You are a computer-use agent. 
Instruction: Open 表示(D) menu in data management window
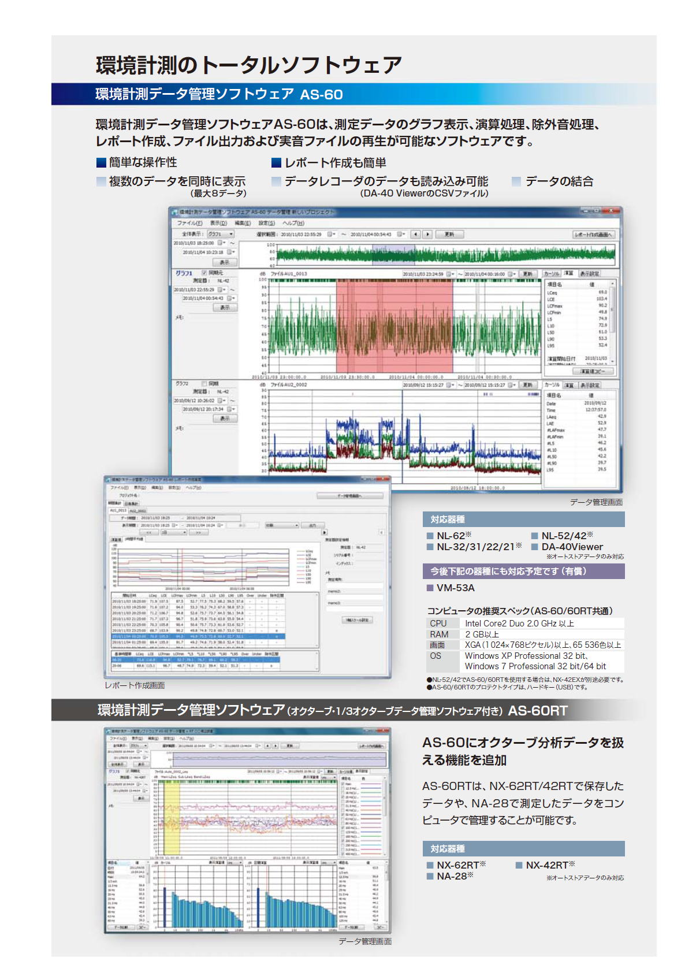pyautogui.click(x=218, y=222)
